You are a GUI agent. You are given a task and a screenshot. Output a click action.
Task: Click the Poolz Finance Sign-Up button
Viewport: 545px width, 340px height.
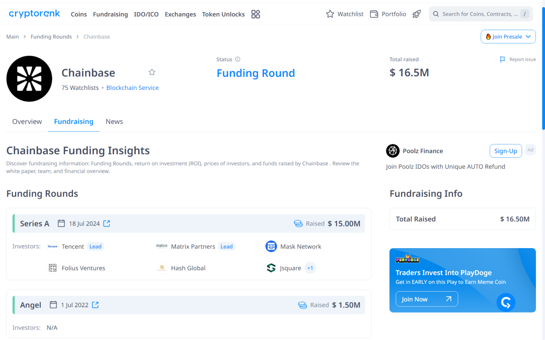click(506, 151)
